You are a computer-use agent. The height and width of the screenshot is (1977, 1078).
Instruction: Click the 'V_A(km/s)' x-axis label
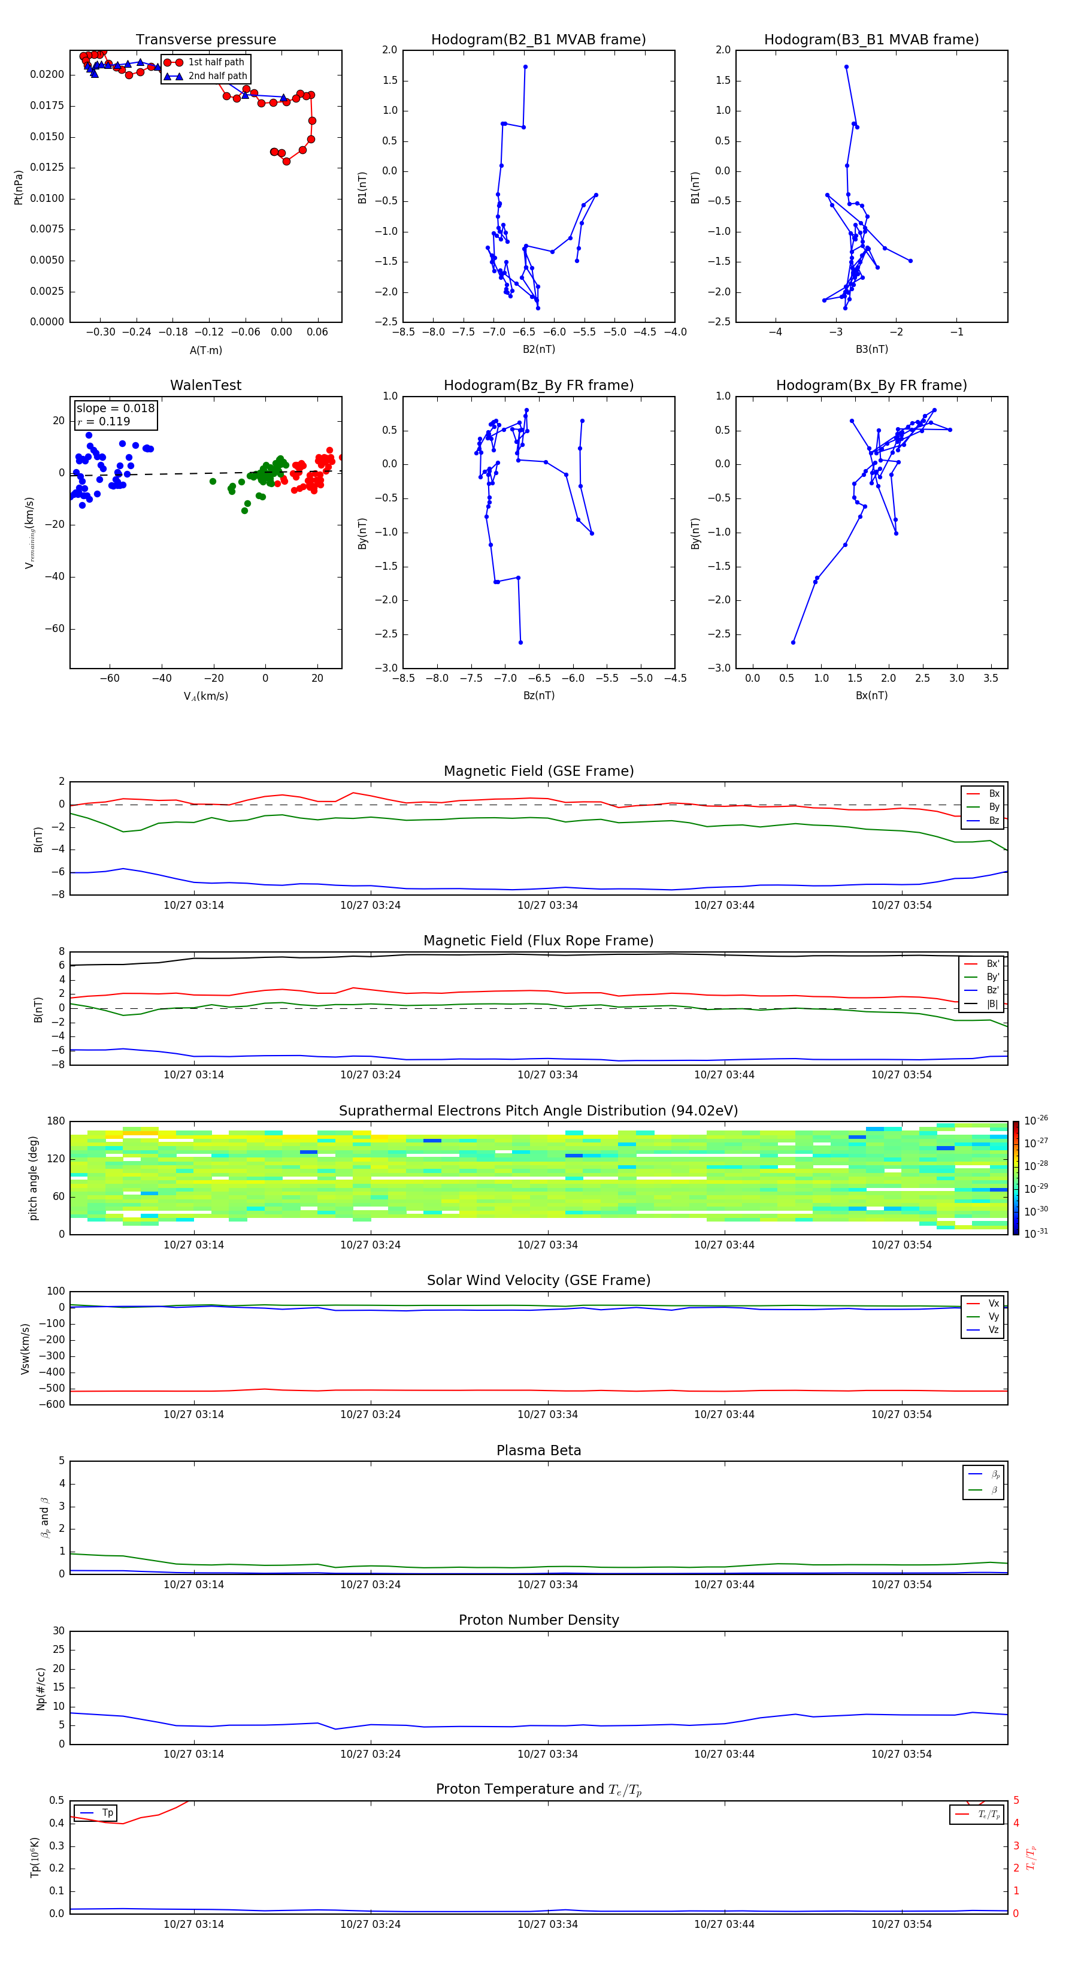(205, 696)
